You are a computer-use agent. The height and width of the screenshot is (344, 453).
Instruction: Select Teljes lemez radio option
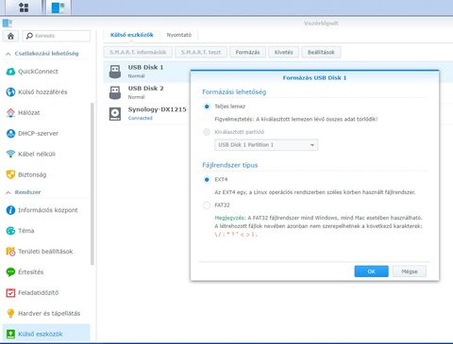click(x=207, y=106)
